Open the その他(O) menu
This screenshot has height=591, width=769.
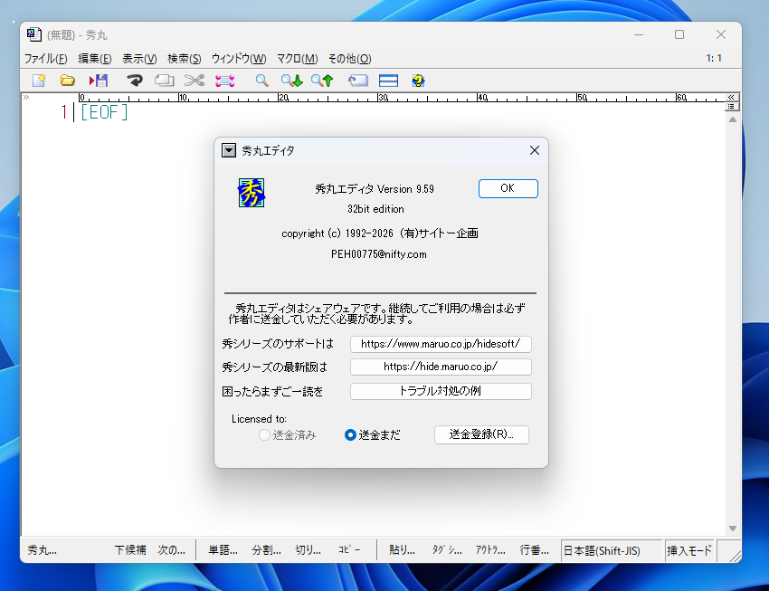[350, 59]
